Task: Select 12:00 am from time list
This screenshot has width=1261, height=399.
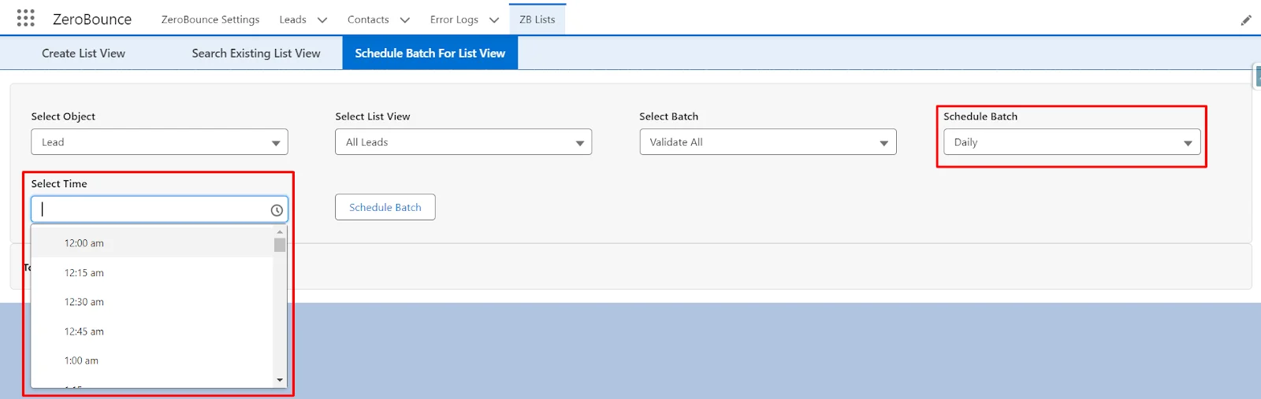Action: [84, 243]
